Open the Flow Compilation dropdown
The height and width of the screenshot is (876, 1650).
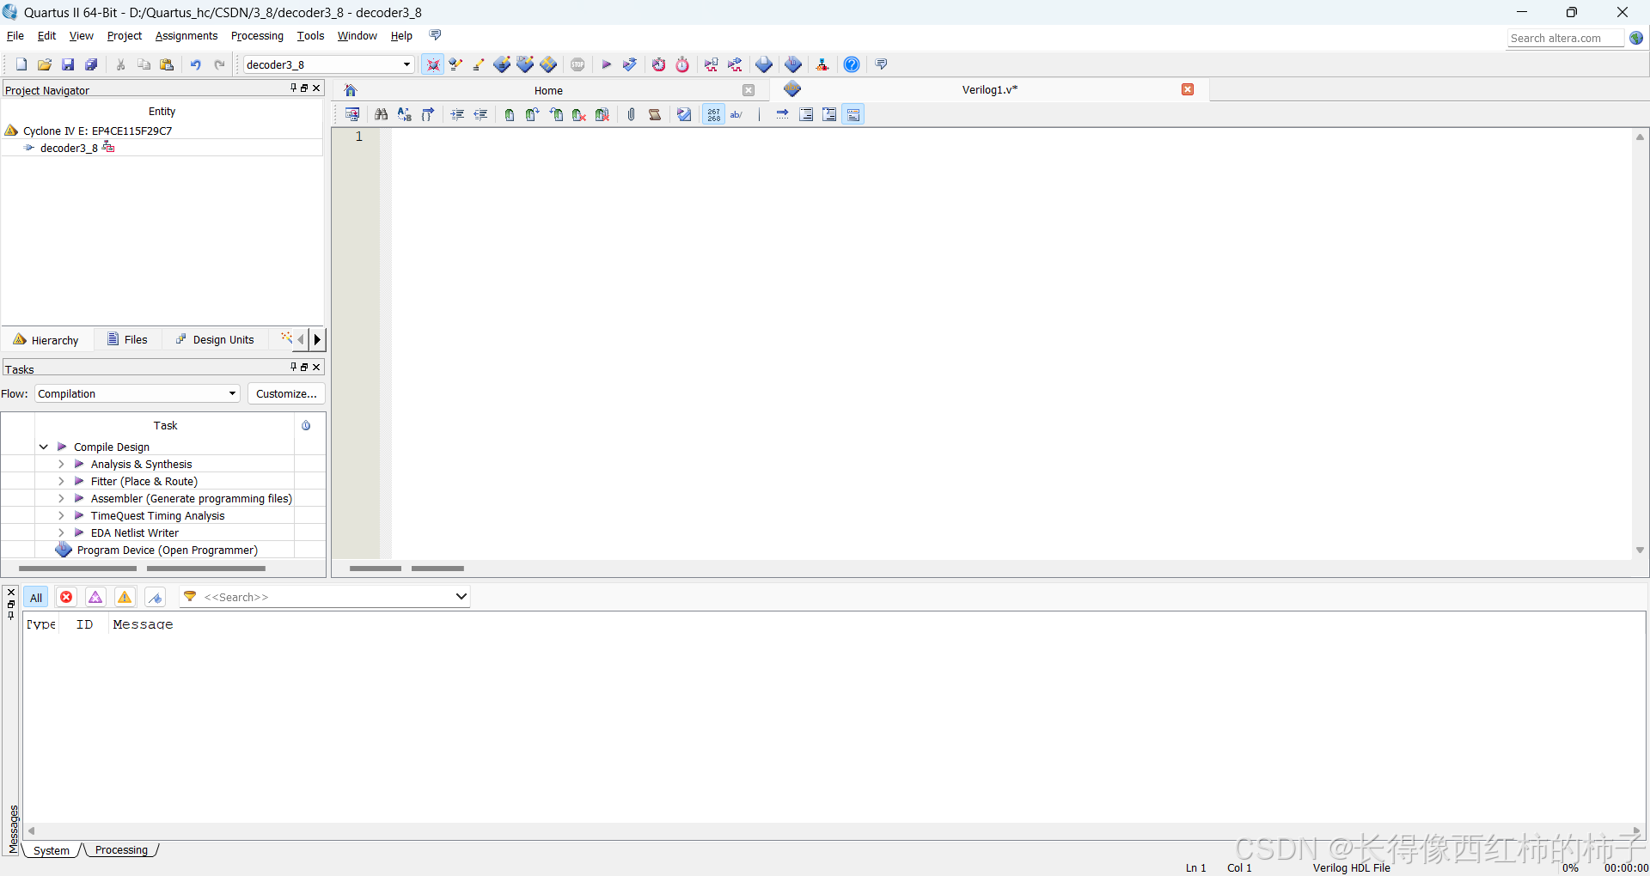(232, 393)
